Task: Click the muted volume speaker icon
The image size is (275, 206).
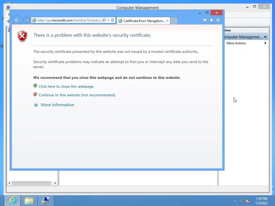Action: (x=248, y=201)
